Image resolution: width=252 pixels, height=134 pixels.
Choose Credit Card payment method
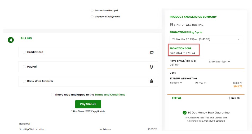click(x=24, y=52)
